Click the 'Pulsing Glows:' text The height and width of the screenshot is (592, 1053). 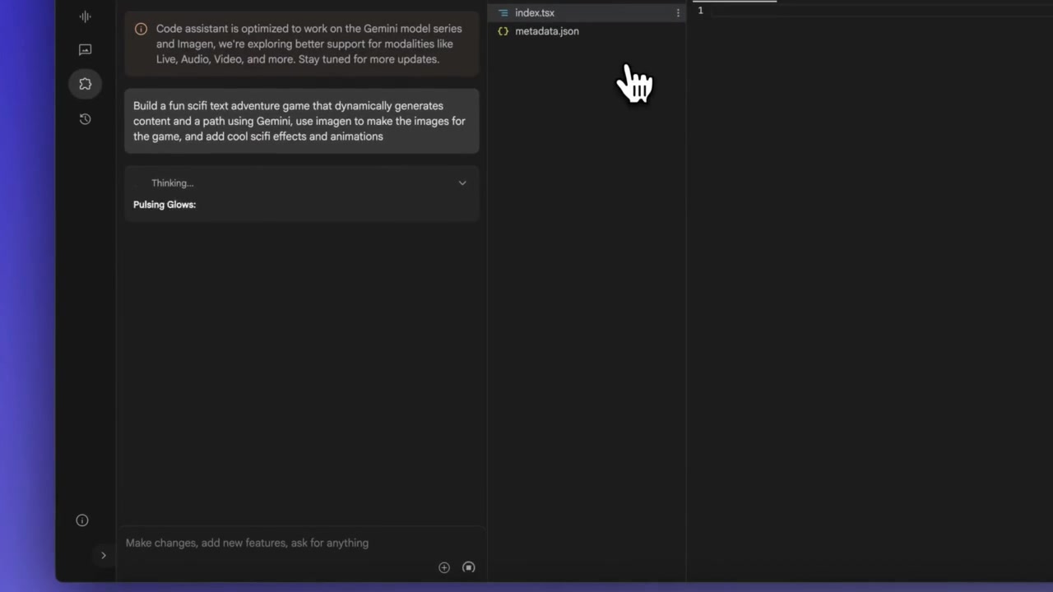pyautogui.click(x=165, y=205)
